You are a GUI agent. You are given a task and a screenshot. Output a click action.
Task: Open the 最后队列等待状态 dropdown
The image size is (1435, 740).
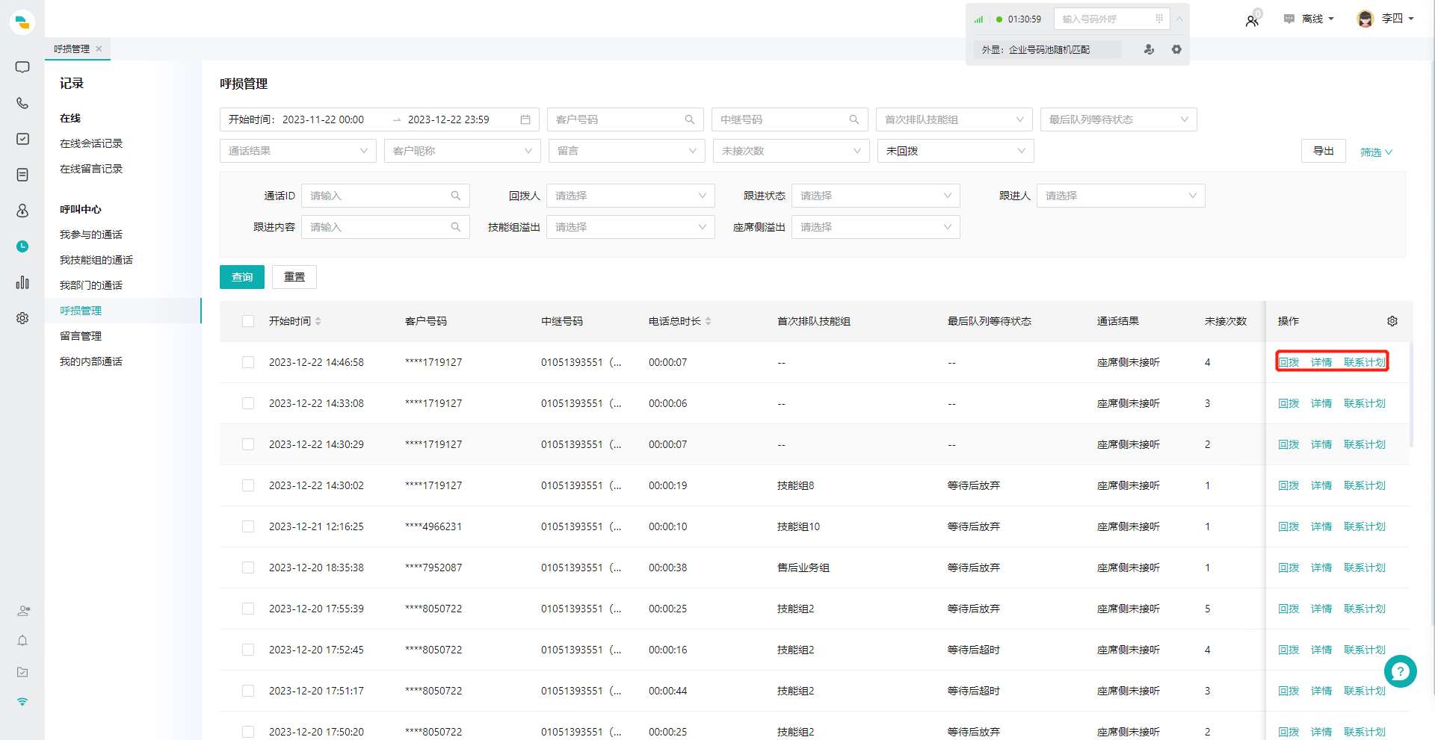pyautogui.click(x=1119, y=119)
